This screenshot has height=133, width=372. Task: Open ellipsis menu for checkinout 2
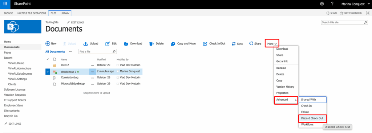(93, 71)
